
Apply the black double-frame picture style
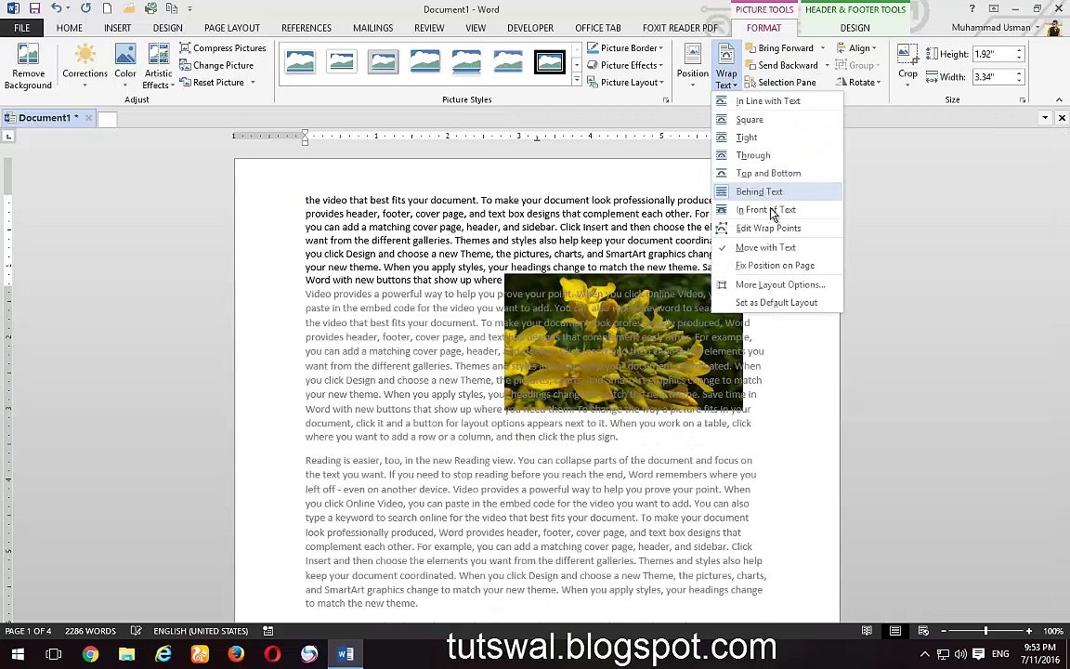549,62
